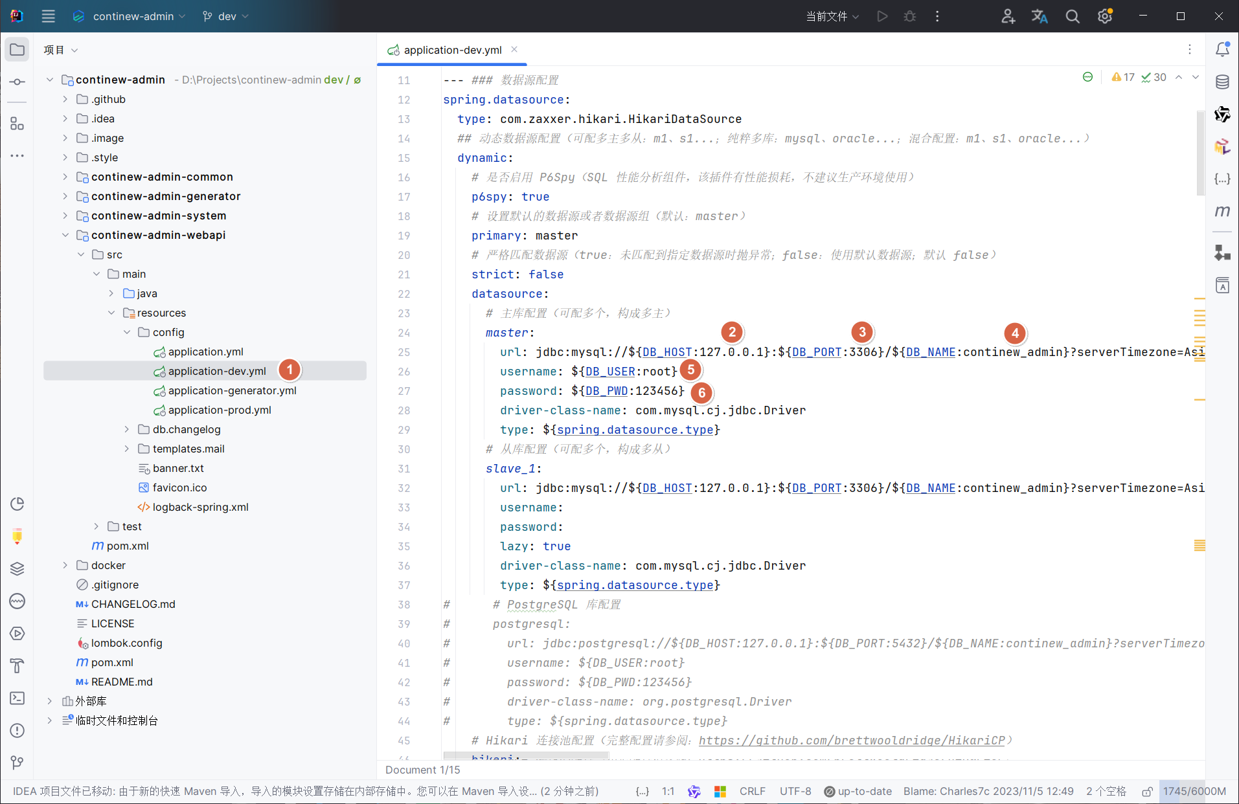1239x804 pixels.
Task: Collapse the continew-admin-webapi module
Action: point(65,235)
